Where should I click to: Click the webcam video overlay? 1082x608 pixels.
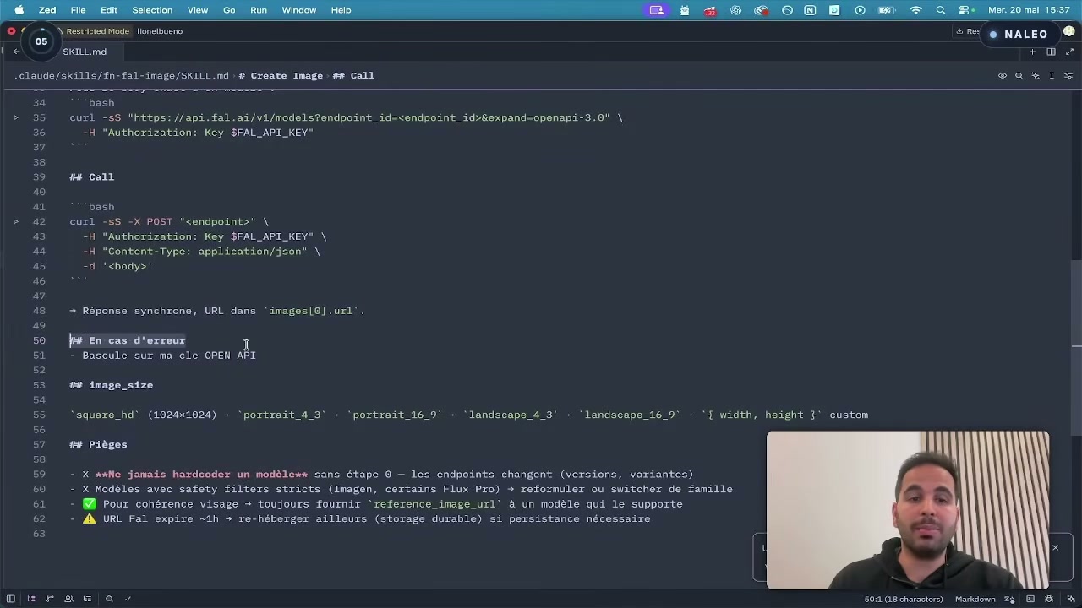[x=908, y=510]
